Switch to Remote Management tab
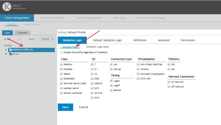The width and height of the screenshot is (221, 125). click(x=89, y=18)
